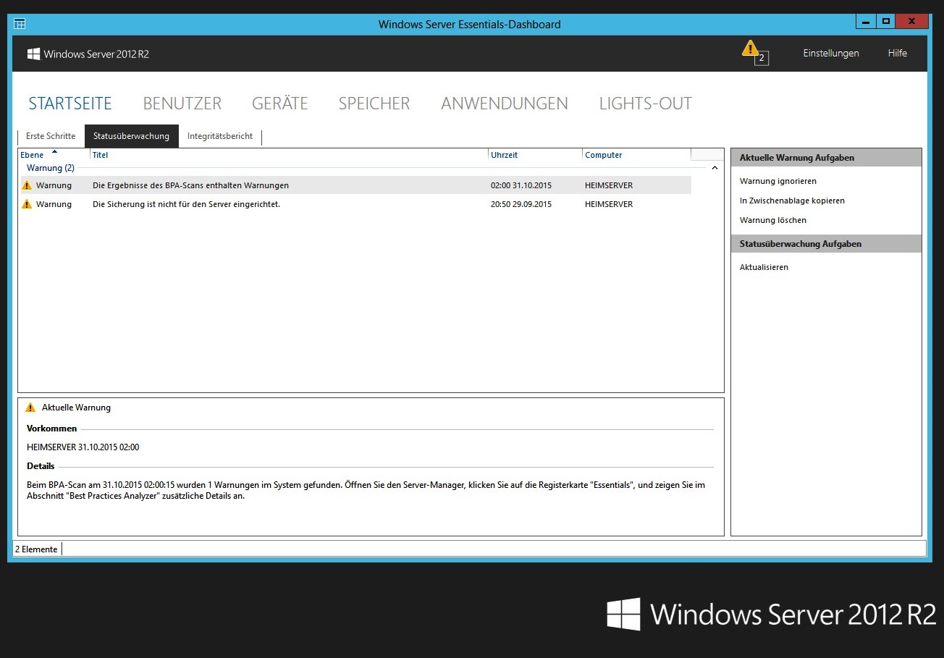Minimize the dashboard window

click(x=865, y=22)
